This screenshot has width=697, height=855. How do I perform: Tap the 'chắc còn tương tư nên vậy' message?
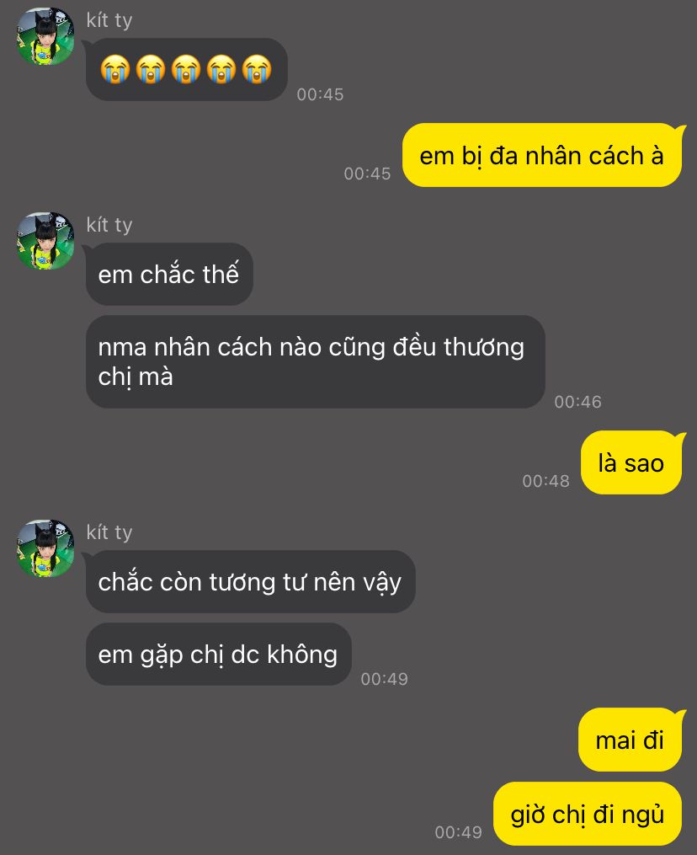[250, 581]
